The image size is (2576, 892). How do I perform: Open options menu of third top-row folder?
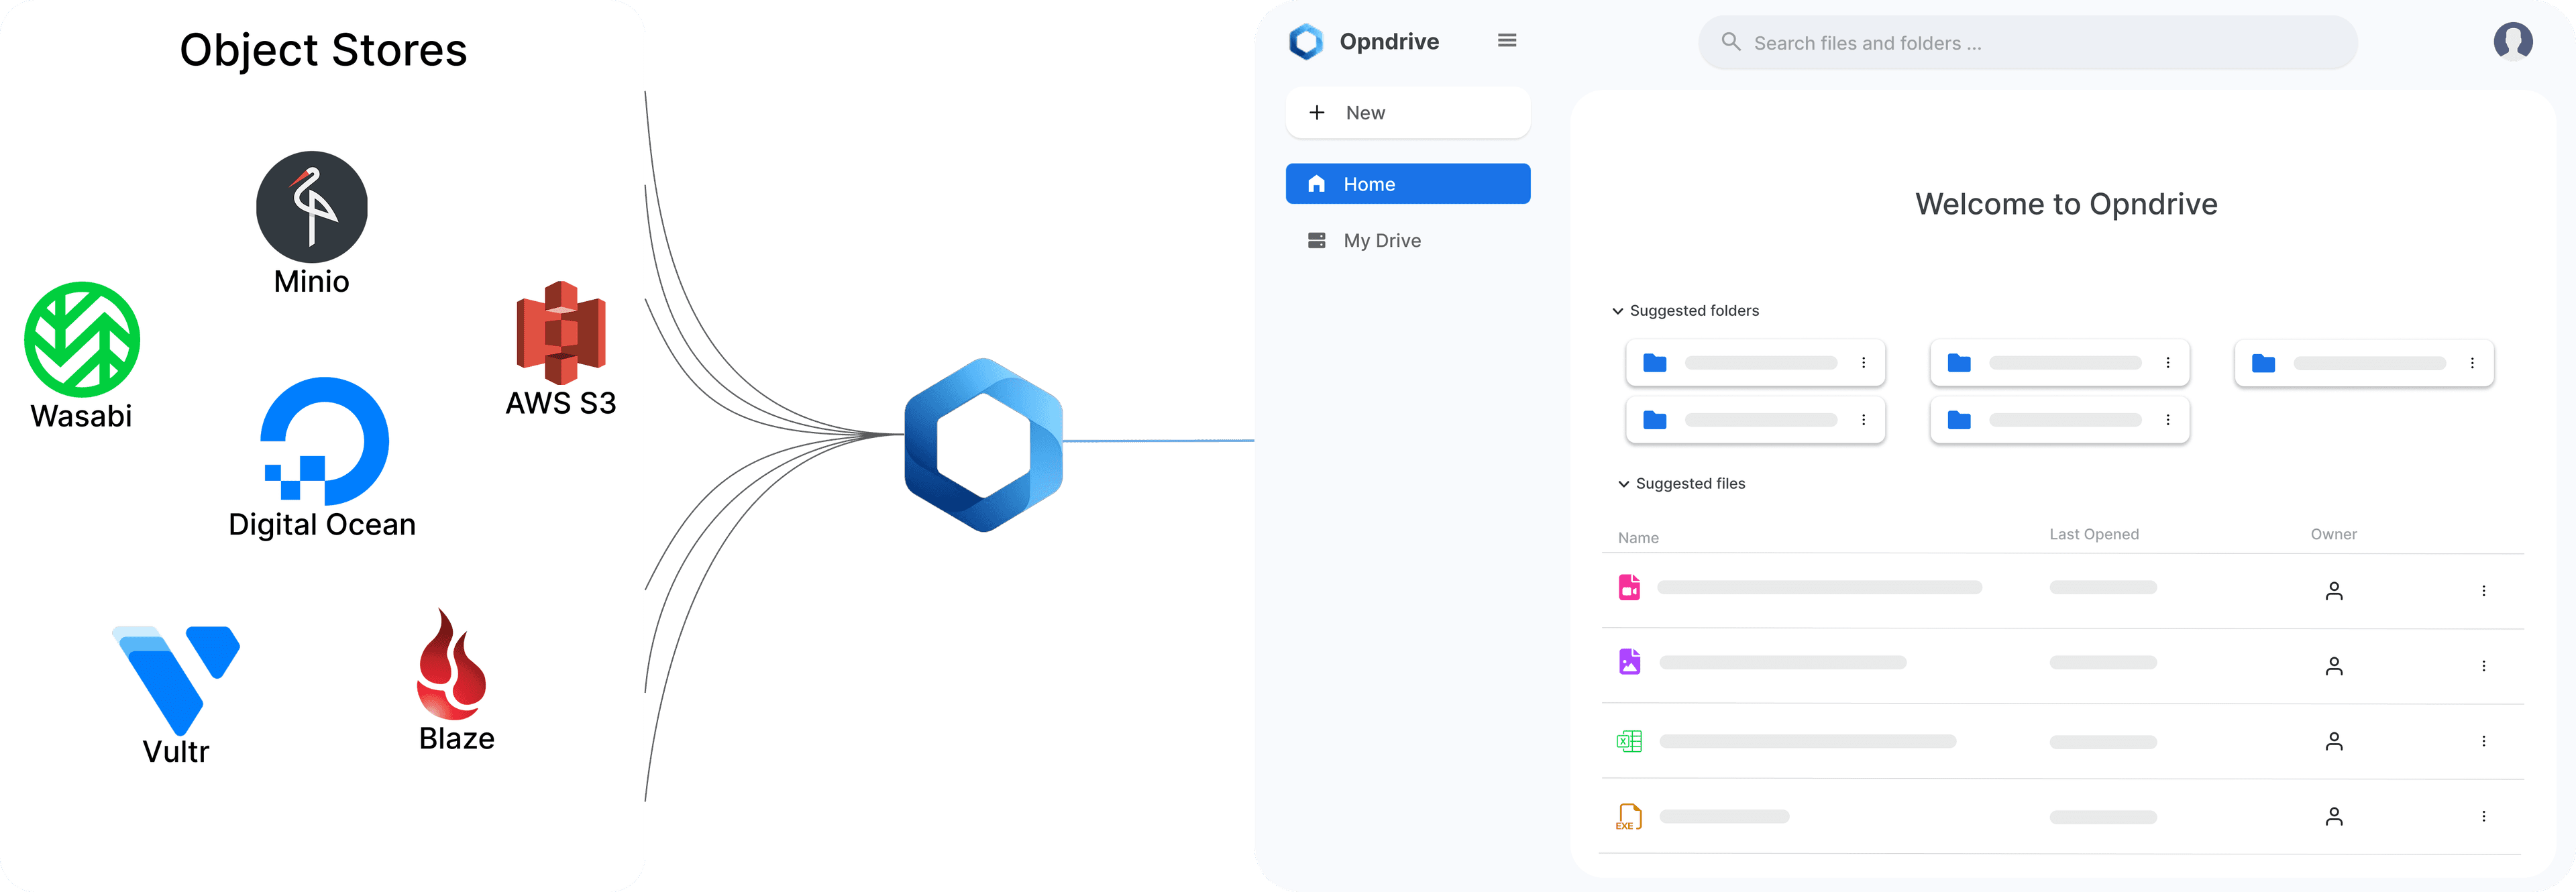[x=2472, y=363]
